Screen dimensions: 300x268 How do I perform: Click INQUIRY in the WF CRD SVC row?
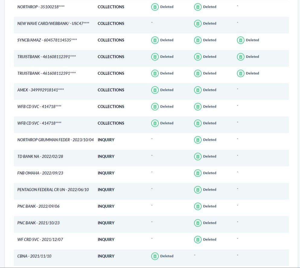tap(106, 240)
